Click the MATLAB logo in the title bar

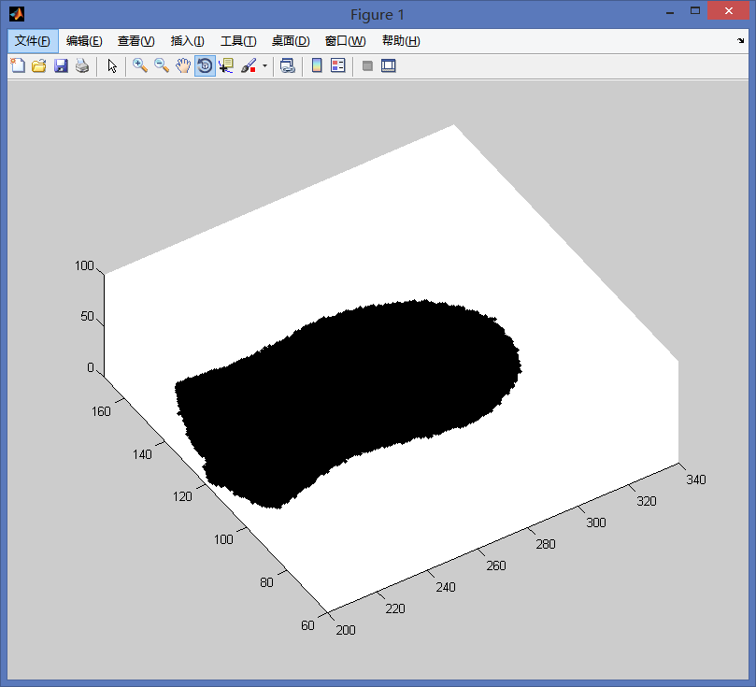coord(17,14)
